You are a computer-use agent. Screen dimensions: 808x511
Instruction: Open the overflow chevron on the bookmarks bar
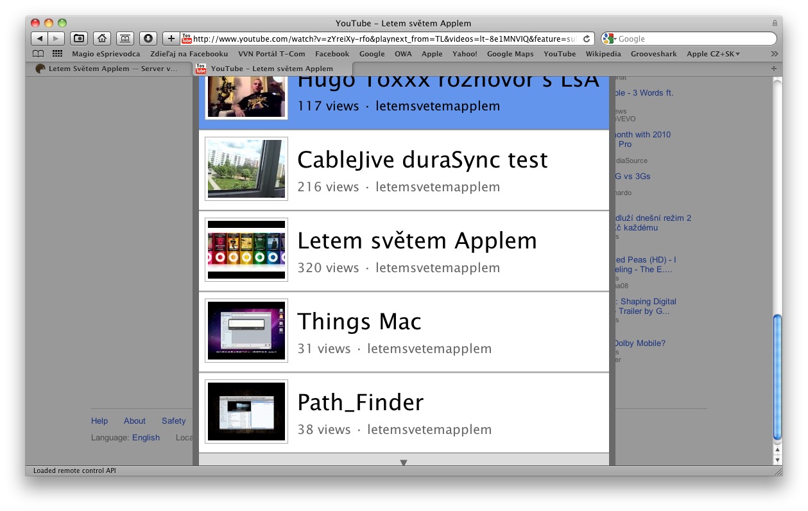click(x=773, y=54)
